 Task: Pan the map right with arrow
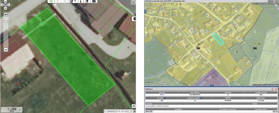click(x=9, y=5)
